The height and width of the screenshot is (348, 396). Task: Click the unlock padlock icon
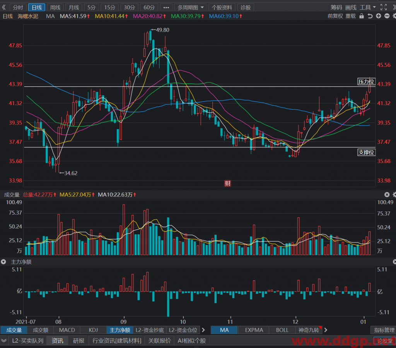[x=362, y=16]
